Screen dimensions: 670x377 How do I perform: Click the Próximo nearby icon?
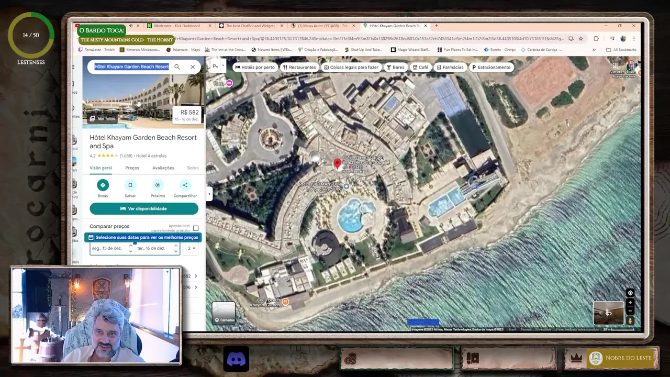tap(158, 185)
